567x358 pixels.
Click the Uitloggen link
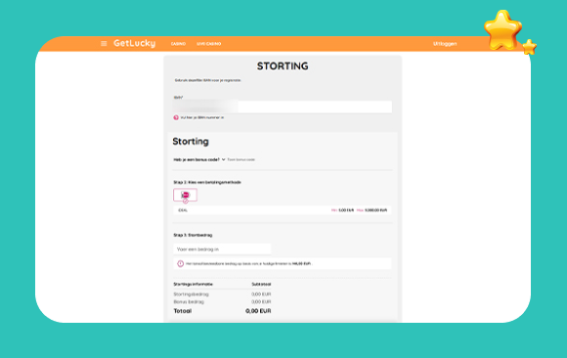445,44
